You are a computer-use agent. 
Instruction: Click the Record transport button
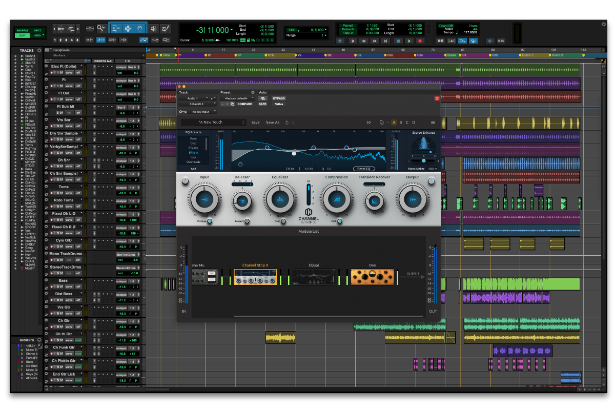pyautogui.click(x=420, y=40)
